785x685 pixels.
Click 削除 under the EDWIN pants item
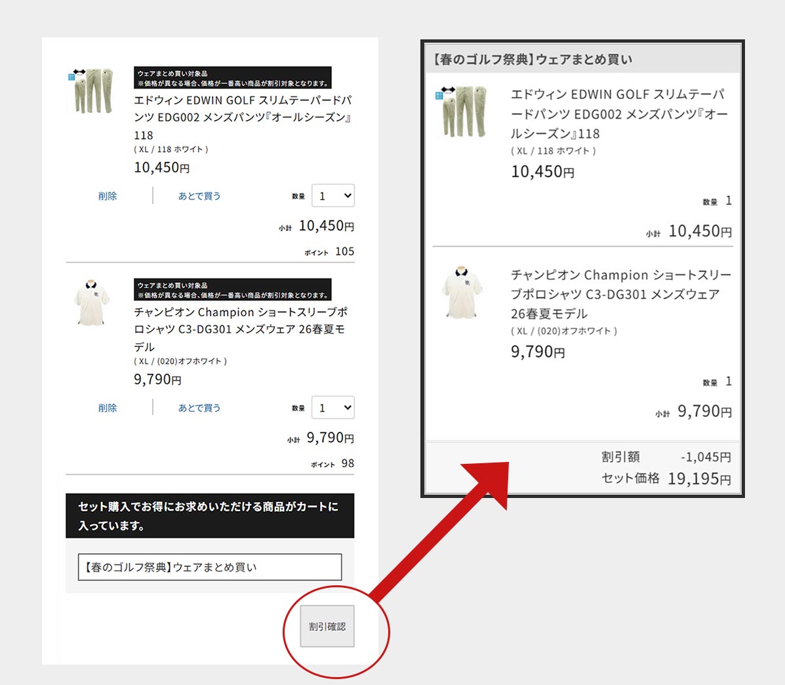[108, 196]
